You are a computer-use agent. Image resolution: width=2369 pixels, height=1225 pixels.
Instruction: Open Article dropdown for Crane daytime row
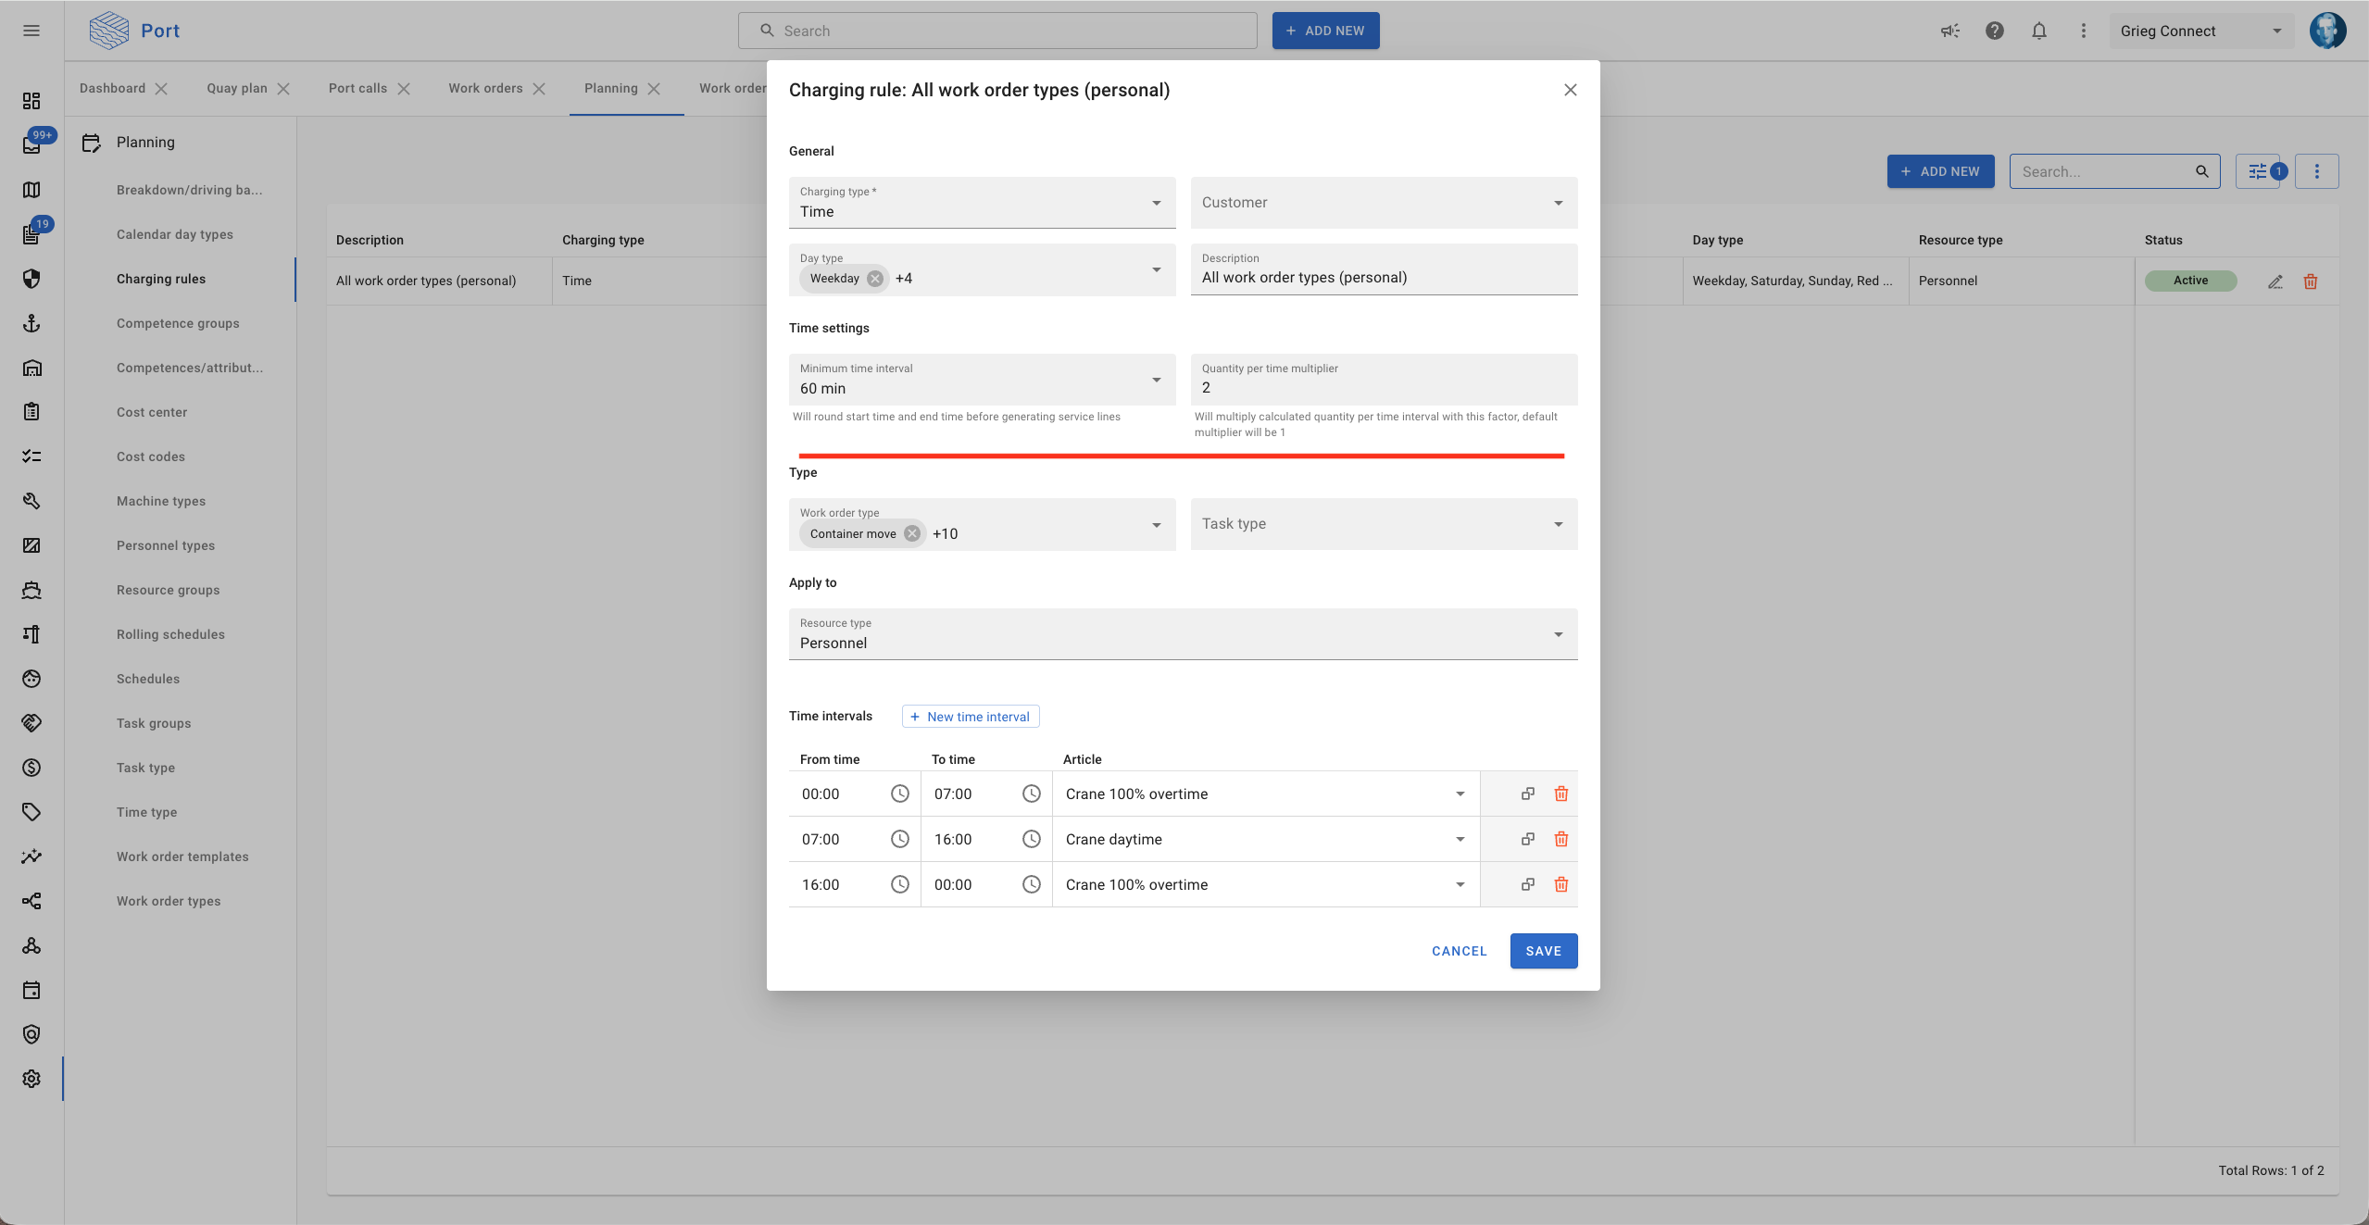pyautogui.click(x=1460, y=839)
